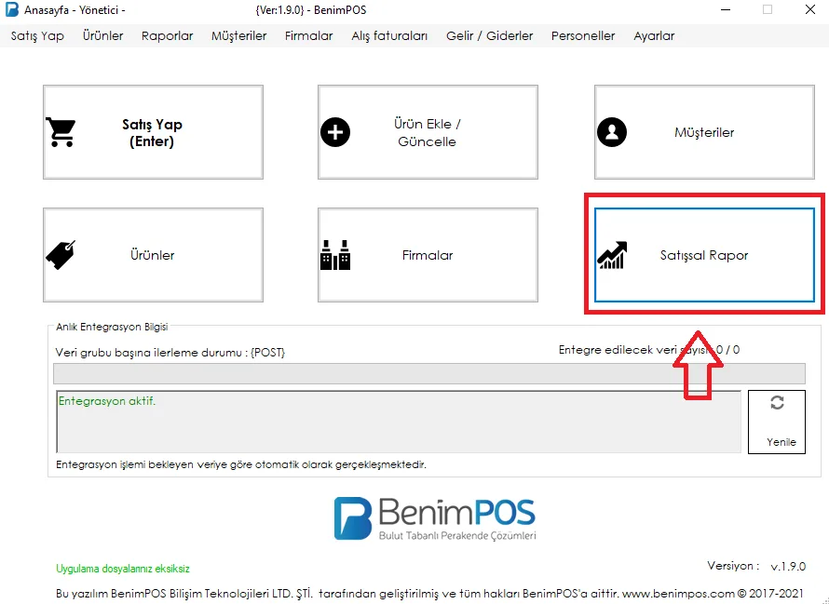
Task: Click the rising chart icon on Satışsal Rapor
Action: [612, 255]
